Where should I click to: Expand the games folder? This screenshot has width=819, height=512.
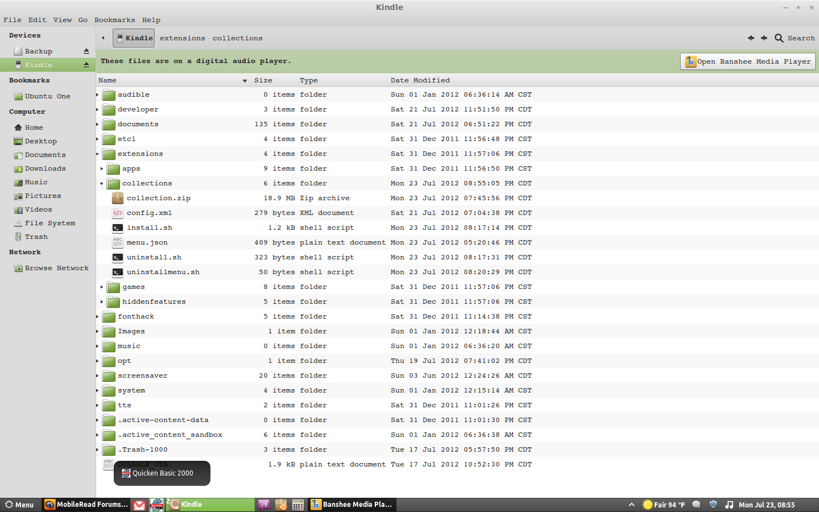click(x=102, y=287)
